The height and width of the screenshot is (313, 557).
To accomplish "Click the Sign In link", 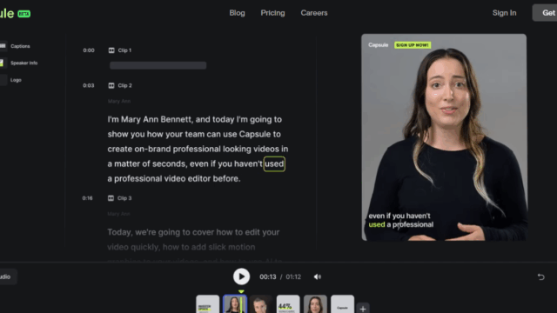I will pyautogui.click(x=504, y=13).
